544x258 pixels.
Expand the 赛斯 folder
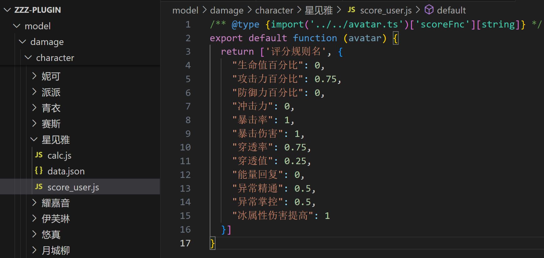pos(34,124)
